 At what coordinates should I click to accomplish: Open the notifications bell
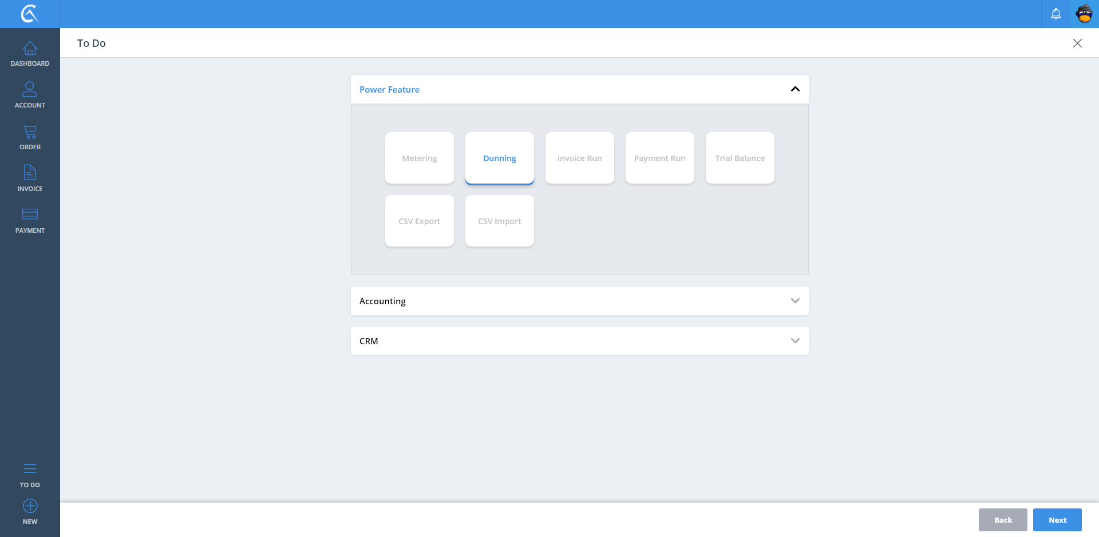[x=1055, y=14]
